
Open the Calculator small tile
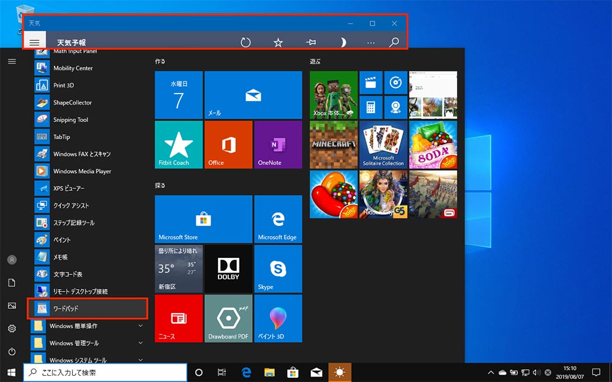click(x=371, y=107)
